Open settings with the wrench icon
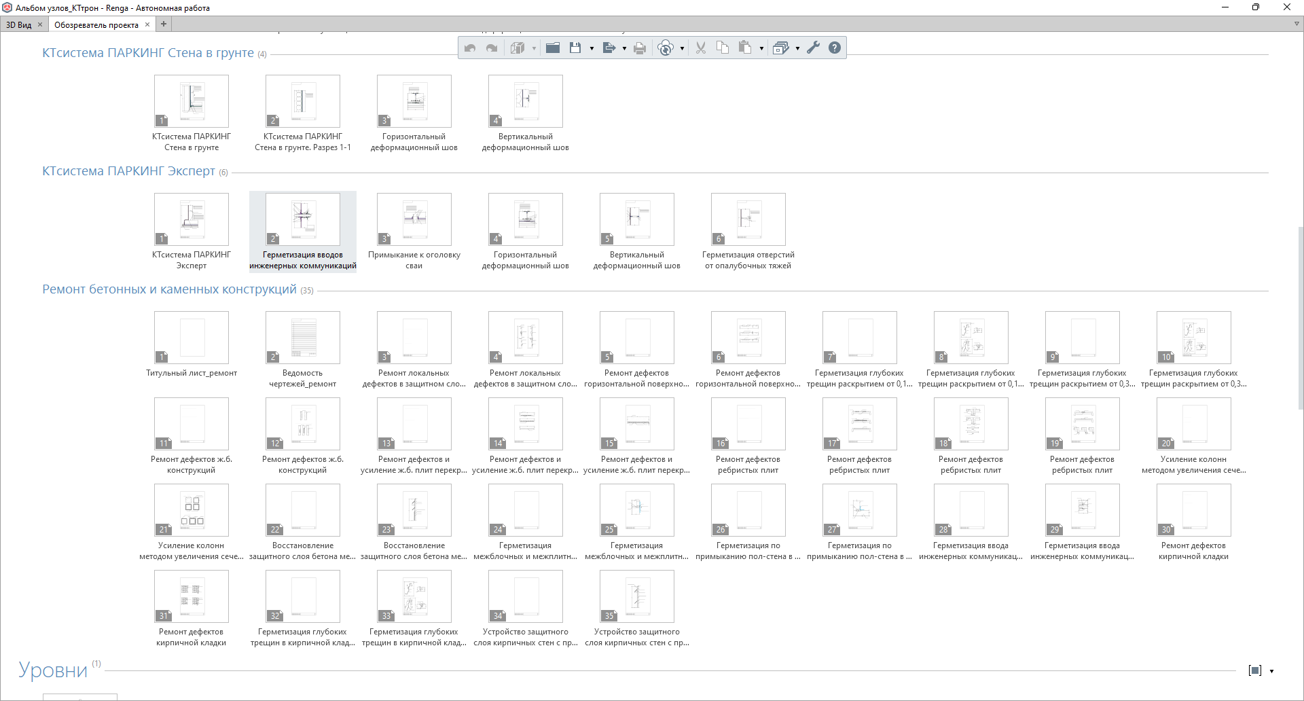This screenshot has height=701, width=1304. click(x=813, y=48)
